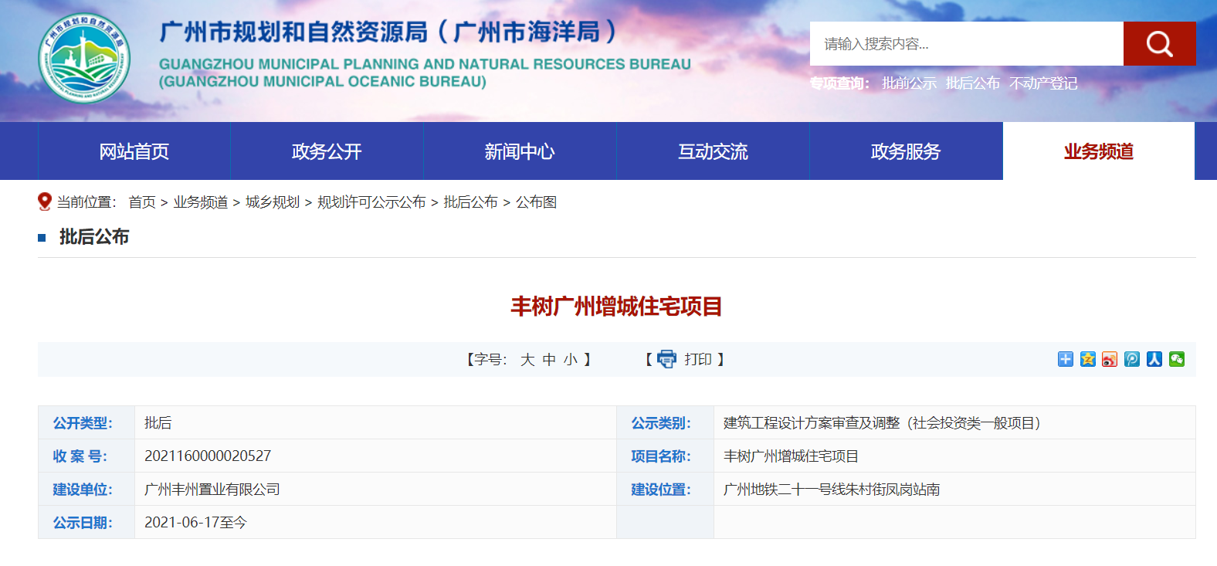1217x566 pixels.
Task: Set font size to 中
Action: coord(549,360)
